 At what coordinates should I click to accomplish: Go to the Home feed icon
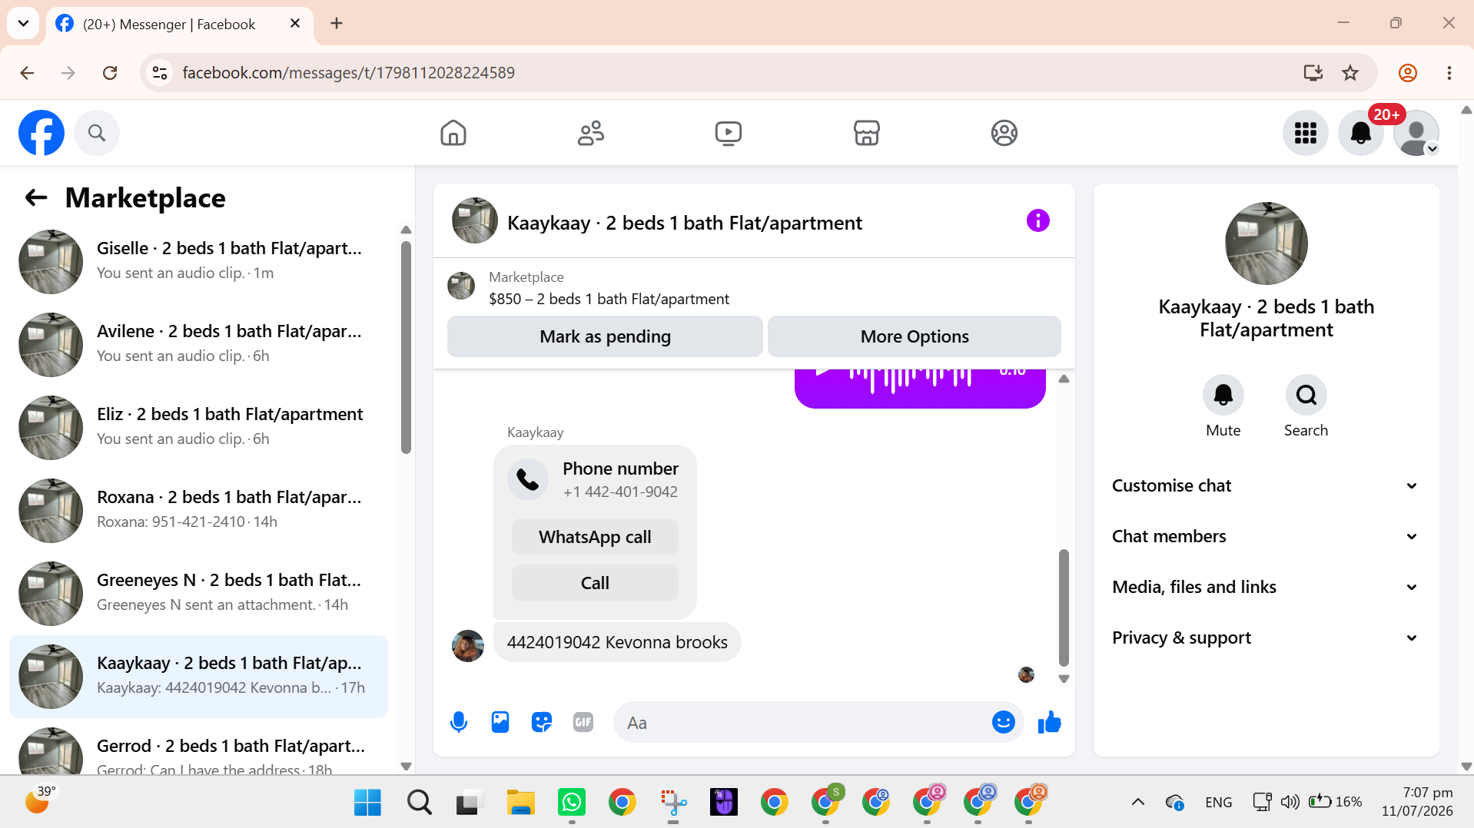[453, 133]
